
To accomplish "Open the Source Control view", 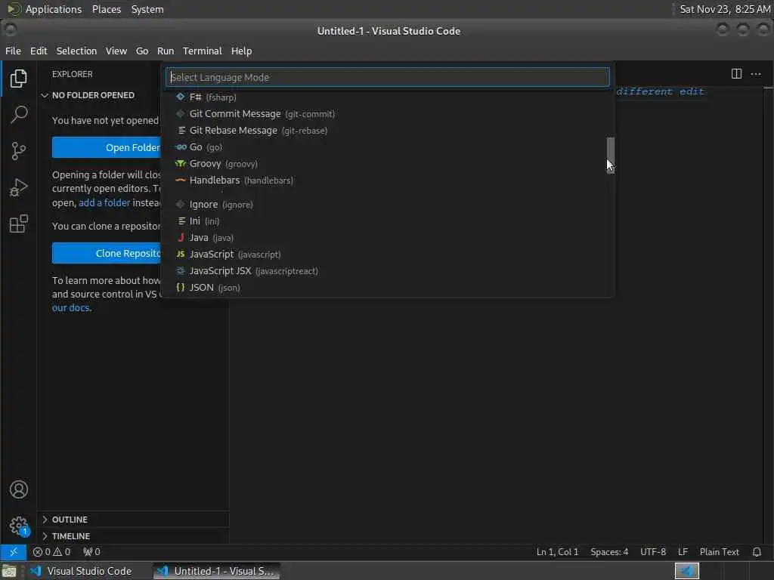I will 18,151.
